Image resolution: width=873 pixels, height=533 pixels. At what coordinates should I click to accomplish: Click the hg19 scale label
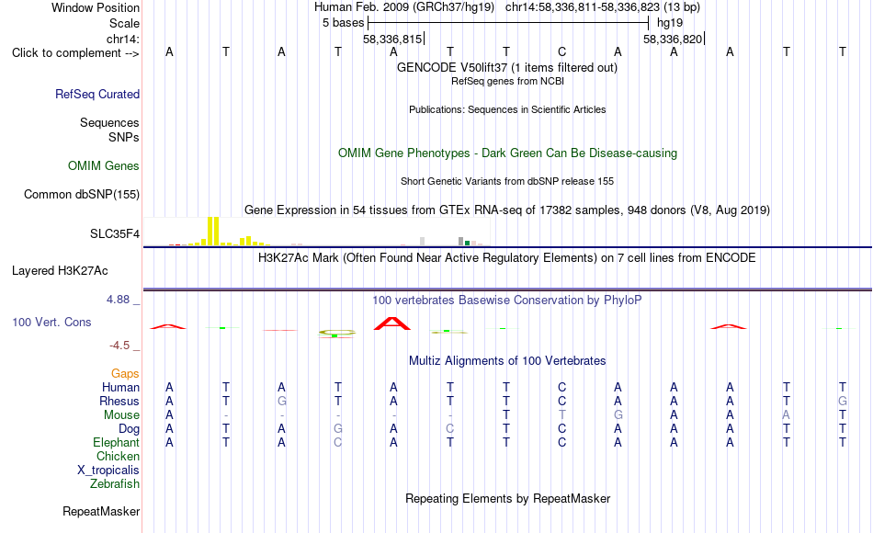pyautogui.click(x=670, y=23)
